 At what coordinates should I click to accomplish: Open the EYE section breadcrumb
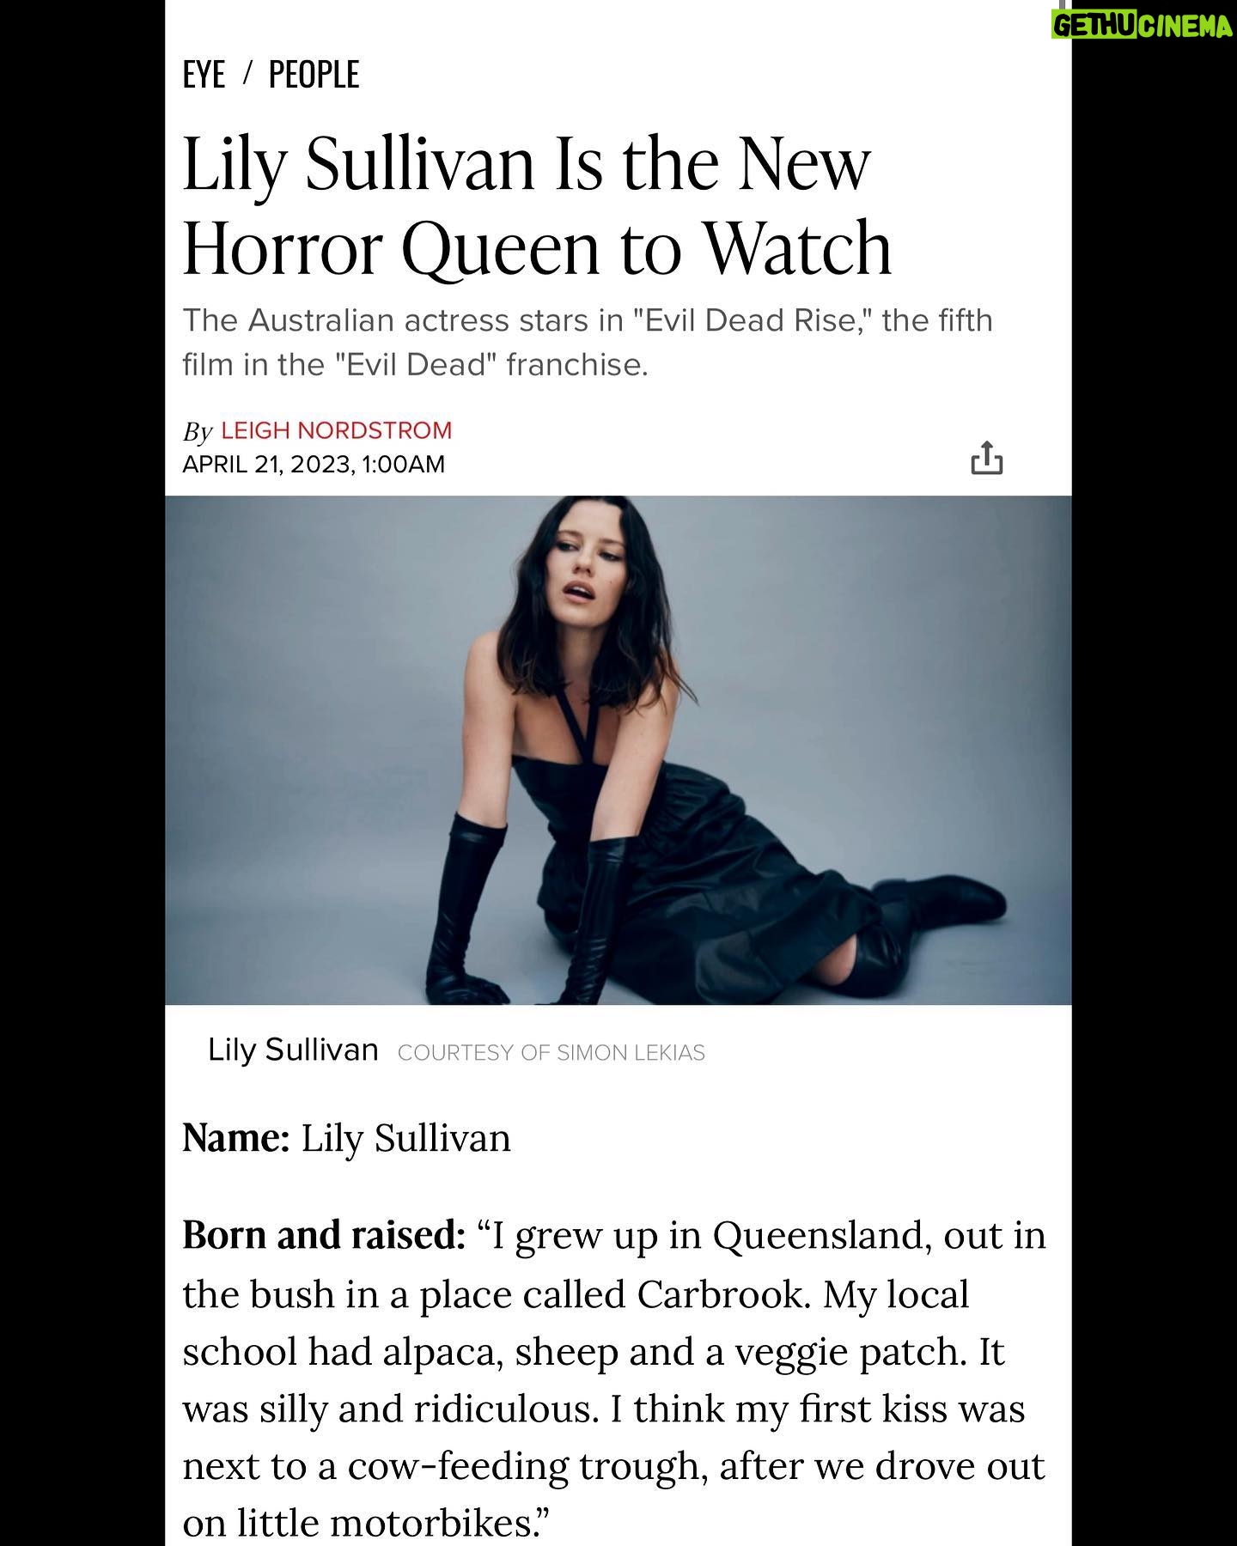click(204, 75)
